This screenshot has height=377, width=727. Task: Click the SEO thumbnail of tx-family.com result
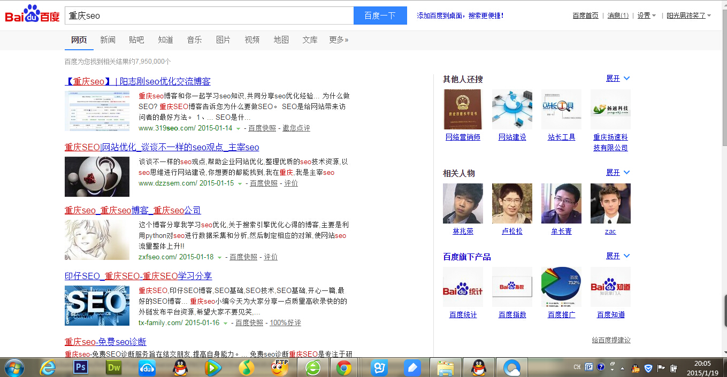pyautogui.click(x=97, y=305)
